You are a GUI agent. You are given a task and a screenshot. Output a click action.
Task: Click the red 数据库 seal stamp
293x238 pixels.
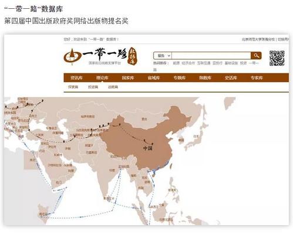click(133, 56)
